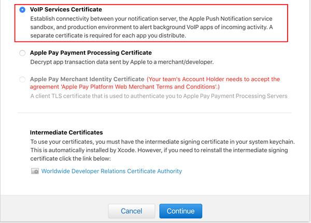The width and height of the screenshot is (311, 223).
Task: Click the 'A client TLS certificate' description
Action: coord(159,96)
